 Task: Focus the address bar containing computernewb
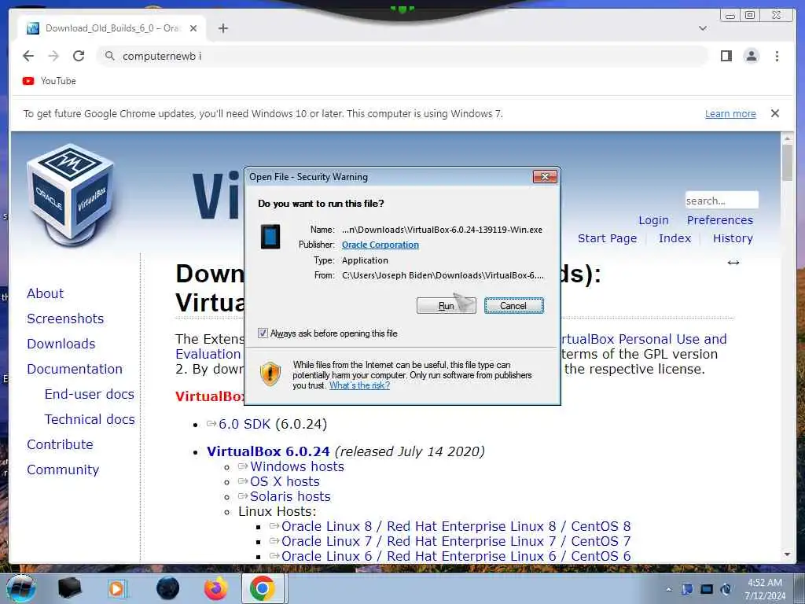tap(402, 56)
